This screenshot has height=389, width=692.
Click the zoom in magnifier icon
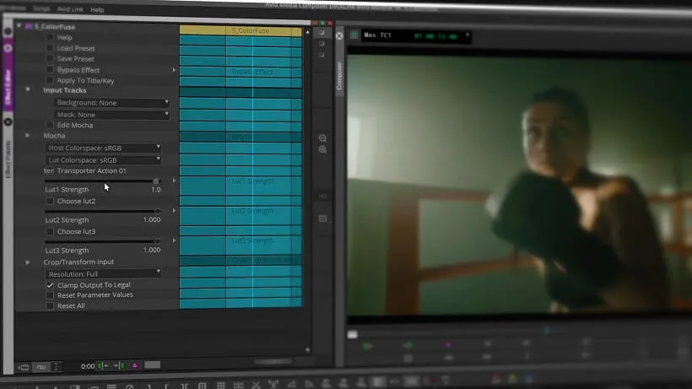(322, 149)
